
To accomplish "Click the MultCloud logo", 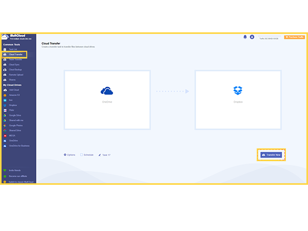I will point(16,37).
